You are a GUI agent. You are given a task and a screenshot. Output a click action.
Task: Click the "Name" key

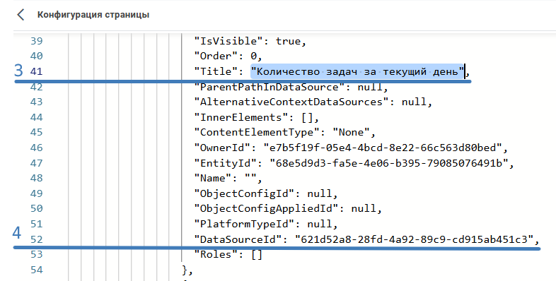pyautogui.click(x=213, y=178)
